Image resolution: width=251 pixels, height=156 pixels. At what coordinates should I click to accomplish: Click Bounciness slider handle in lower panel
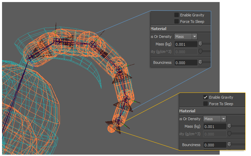[x=230, y=144]
